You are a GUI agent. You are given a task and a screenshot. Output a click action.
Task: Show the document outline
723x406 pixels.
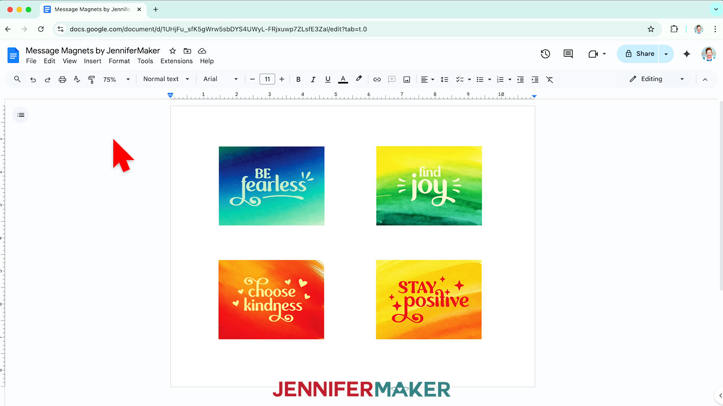pos(21,115)
